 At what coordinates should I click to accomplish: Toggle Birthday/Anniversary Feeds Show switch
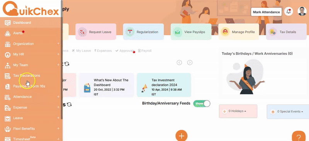coord(202,104)
